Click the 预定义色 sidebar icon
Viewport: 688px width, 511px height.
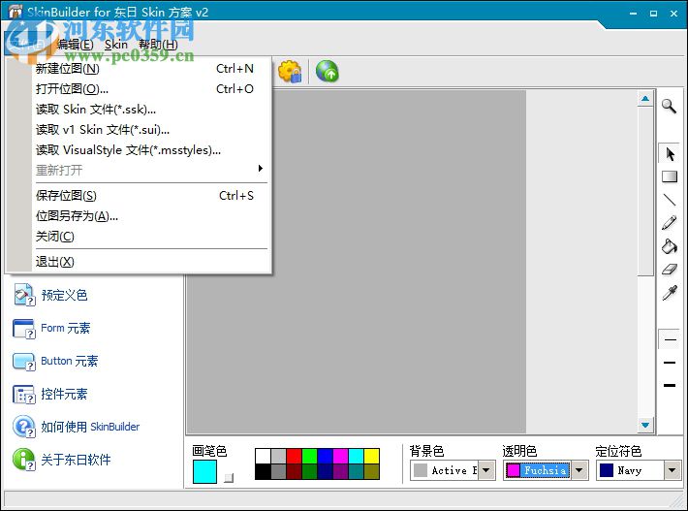(x=23, y=295)
